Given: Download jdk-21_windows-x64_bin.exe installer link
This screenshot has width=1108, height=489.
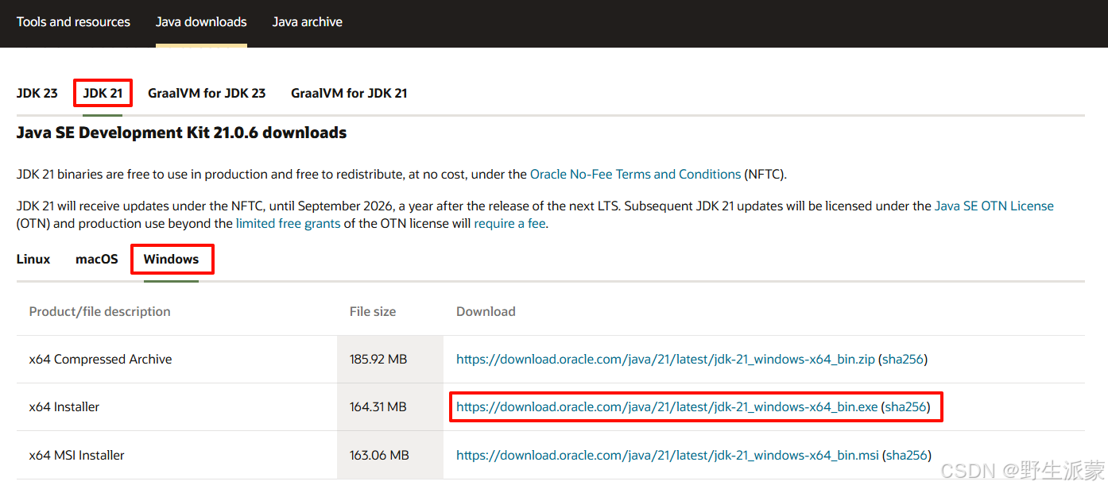Looking at the screenshot, I should pos(667,406).
